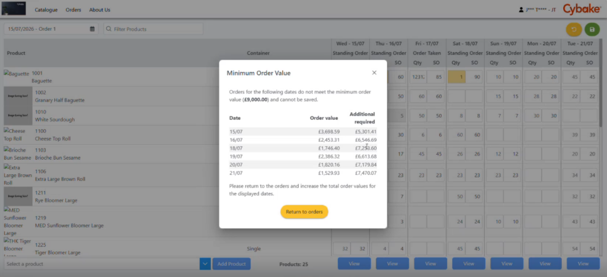
Task: Click Mon 20/07 Granary Half Baguette Qty
Action: click(x=533, y=96)
